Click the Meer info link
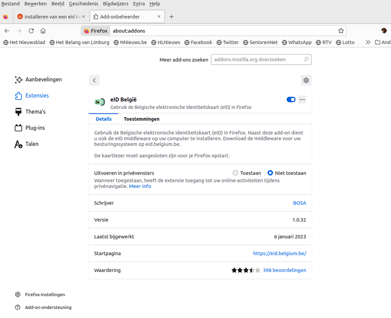Viewport: 391px width, 318px height. [140, 186]
